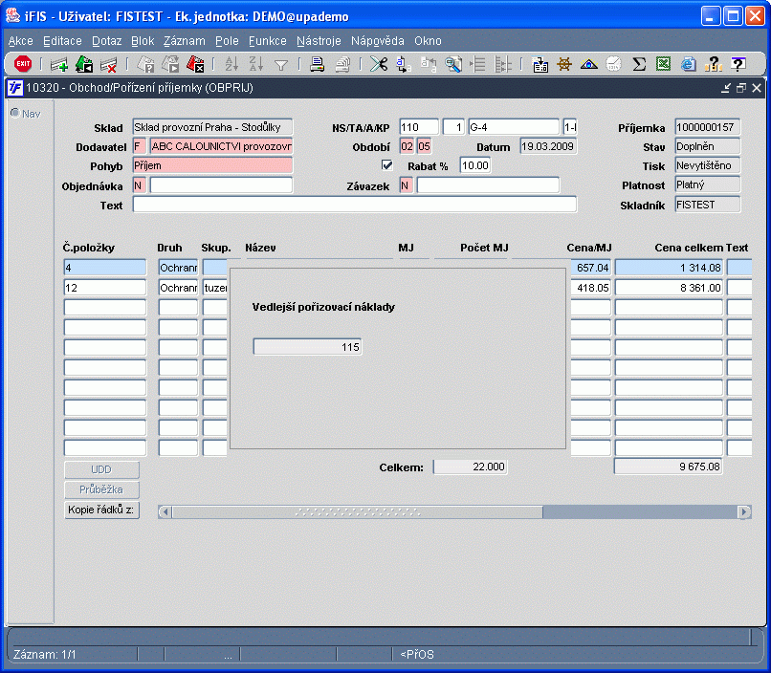Click the header Text input field

pyautogui.click(x=355, y=205)
